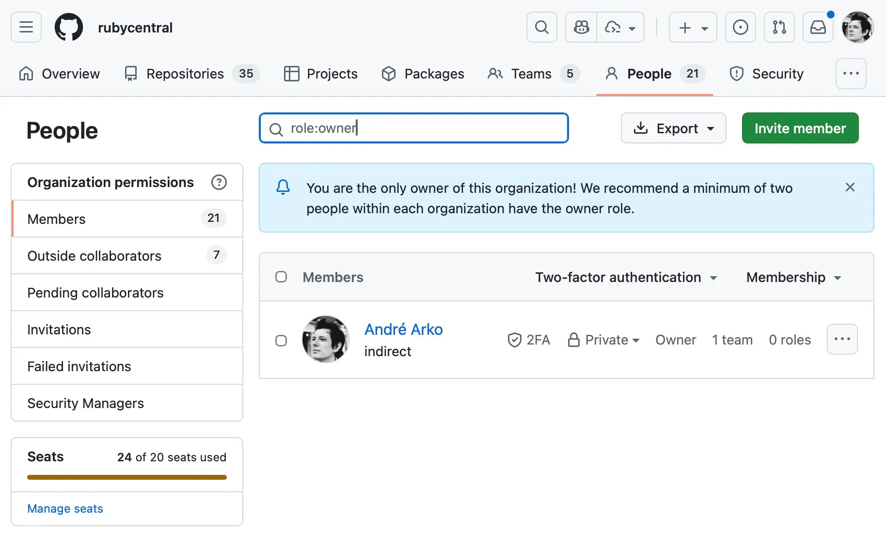886x534 pixels.
Task: Click the seats usage progress bar
Action: tap(127, 477)
